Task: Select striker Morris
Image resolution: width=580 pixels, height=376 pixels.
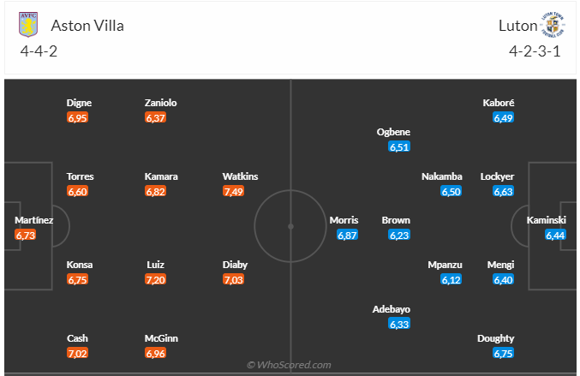Action: (344, 220)
